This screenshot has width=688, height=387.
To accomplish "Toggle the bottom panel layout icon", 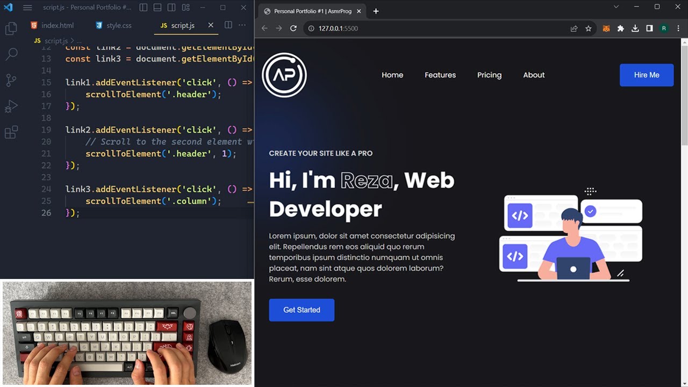I will click(157, 8).
